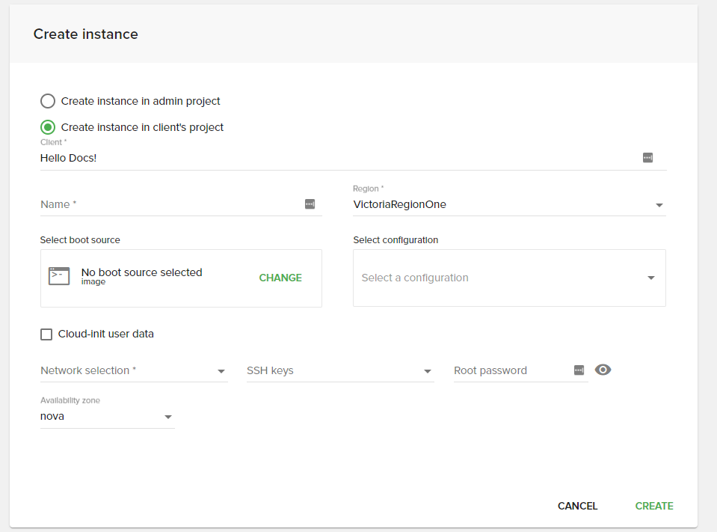
Task: Show root password with eye icon
Action: pos(603,370)
